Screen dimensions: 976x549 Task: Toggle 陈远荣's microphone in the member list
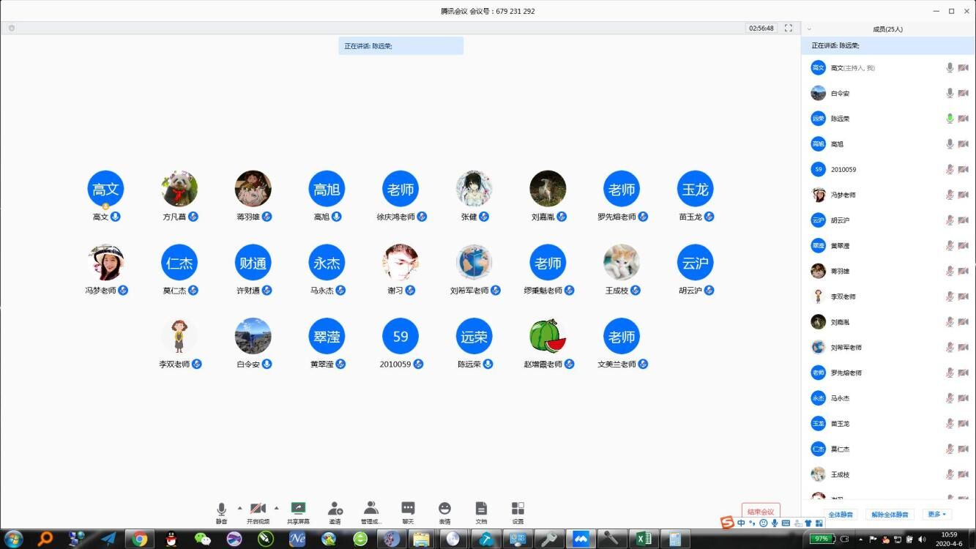pos(950,119)
